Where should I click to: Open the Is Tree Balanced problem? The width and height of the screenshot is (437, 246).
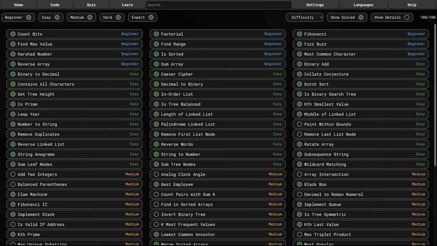pos(218,104)
